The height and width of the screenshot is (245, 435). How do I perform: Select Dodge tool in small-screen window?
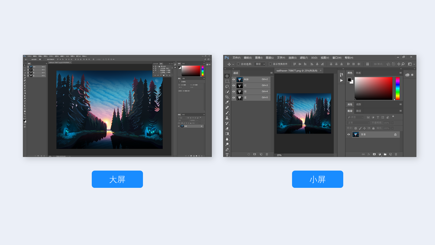[227, 144]
